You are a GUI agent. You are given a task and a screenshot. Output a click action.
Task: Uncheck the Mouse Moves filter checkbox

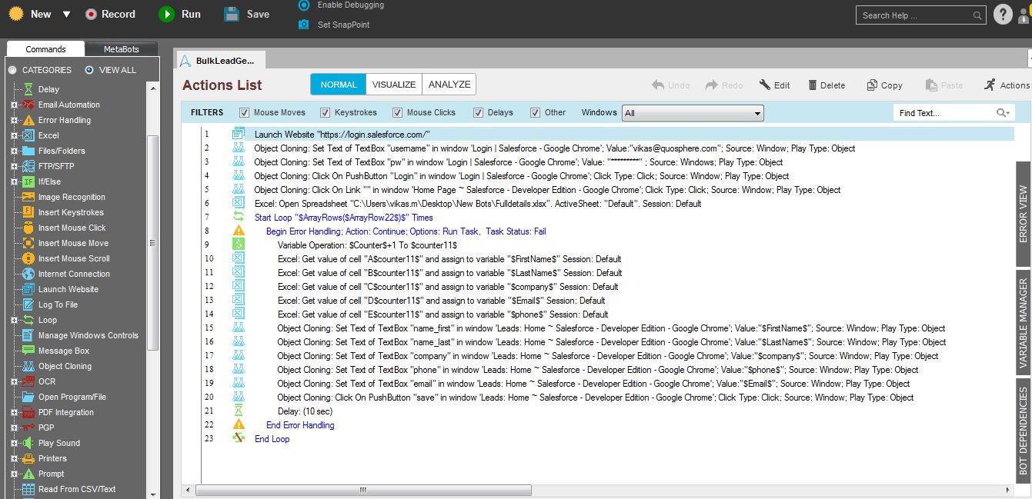pos(245,112)
